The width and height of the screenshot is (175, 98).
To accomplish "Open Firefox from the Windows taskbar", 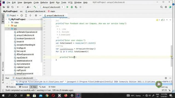I will point(66,96).
